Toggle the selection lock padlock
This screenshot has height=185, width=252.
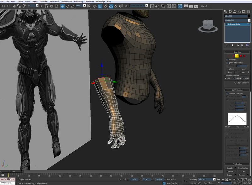coord(121,179)
